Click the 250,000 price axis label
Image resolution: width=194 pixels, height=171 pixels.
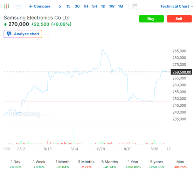point(179,99)
